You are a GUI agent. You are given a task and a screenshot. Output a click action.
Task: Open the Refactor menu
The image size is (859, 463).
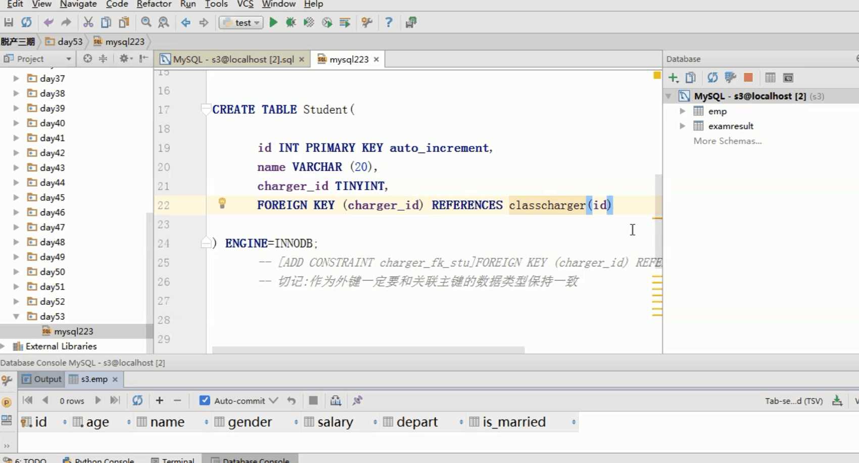click(x=154, y=4)
